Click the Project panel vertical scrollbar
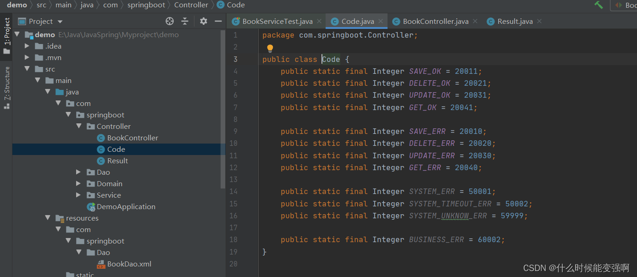The image size is (637, 277). pos(223,108)
